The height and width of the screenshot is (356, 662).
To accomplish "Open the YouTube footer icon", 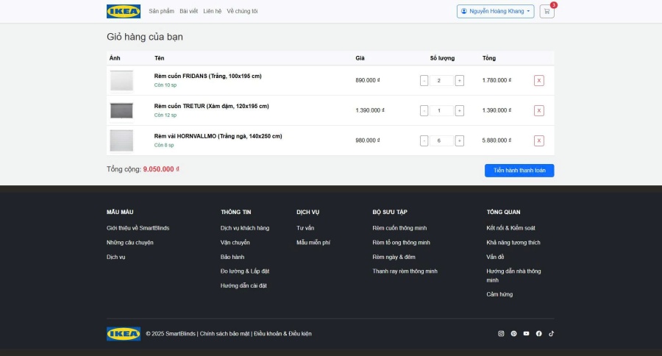I will [526, 334].
